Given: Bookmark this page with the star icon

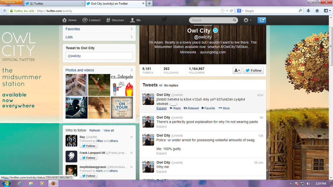Looking at the screenshot, I should 222,11.
